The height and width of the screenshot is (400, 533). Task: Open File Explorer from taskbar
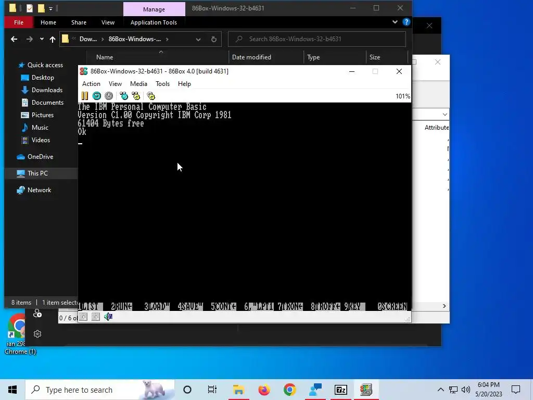coord(238,390)
